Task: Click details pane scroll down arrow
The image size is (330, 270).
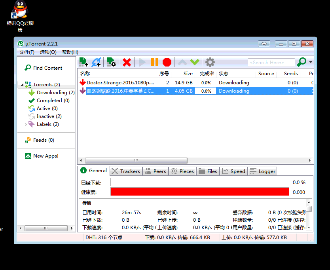Action: point(309,228)
